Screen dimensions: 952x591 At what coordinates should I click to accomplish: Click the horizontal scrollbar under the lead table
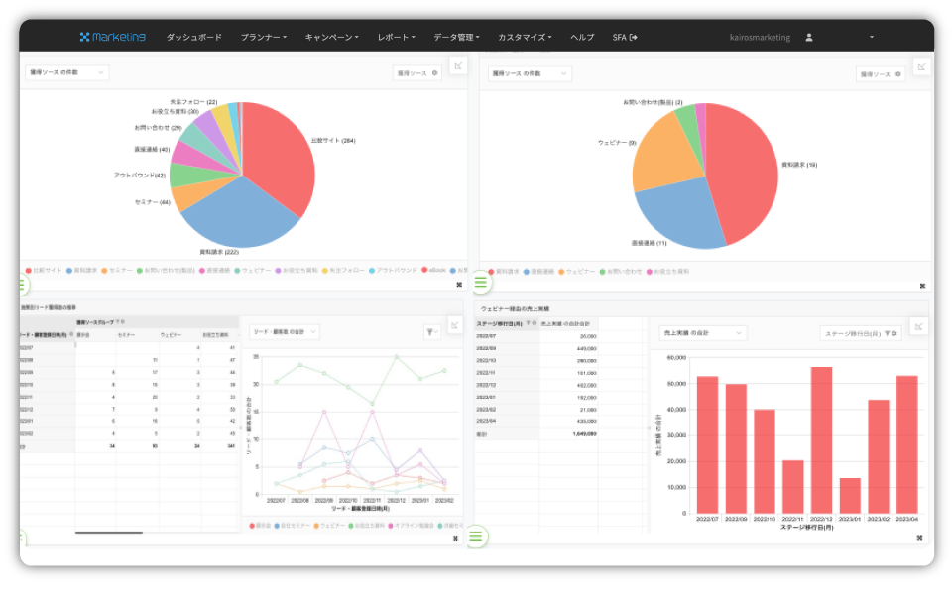[x=109, y=533]
